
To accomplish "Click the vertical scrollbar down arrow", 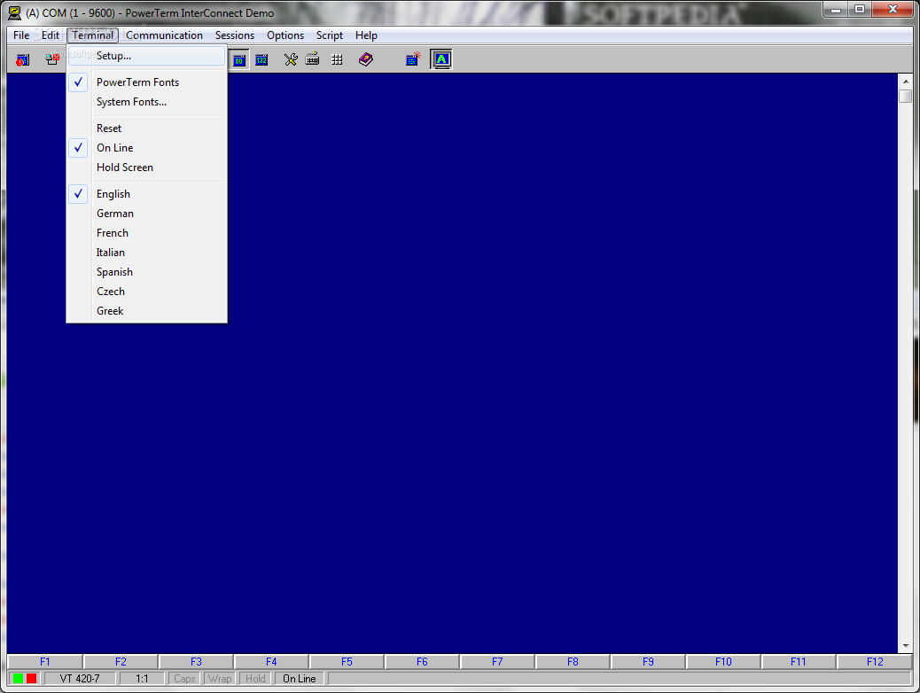I will point(905,646).
